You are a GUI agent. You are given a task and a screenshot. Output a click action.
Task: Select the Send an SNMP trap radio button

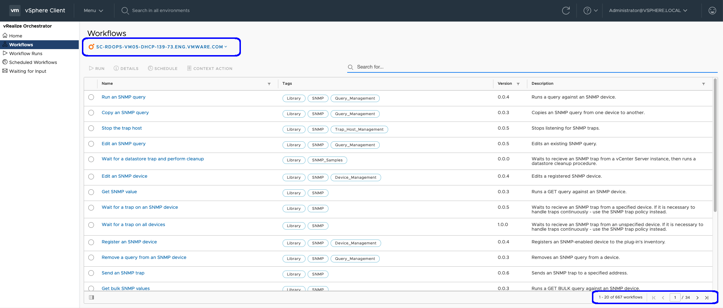91,273
